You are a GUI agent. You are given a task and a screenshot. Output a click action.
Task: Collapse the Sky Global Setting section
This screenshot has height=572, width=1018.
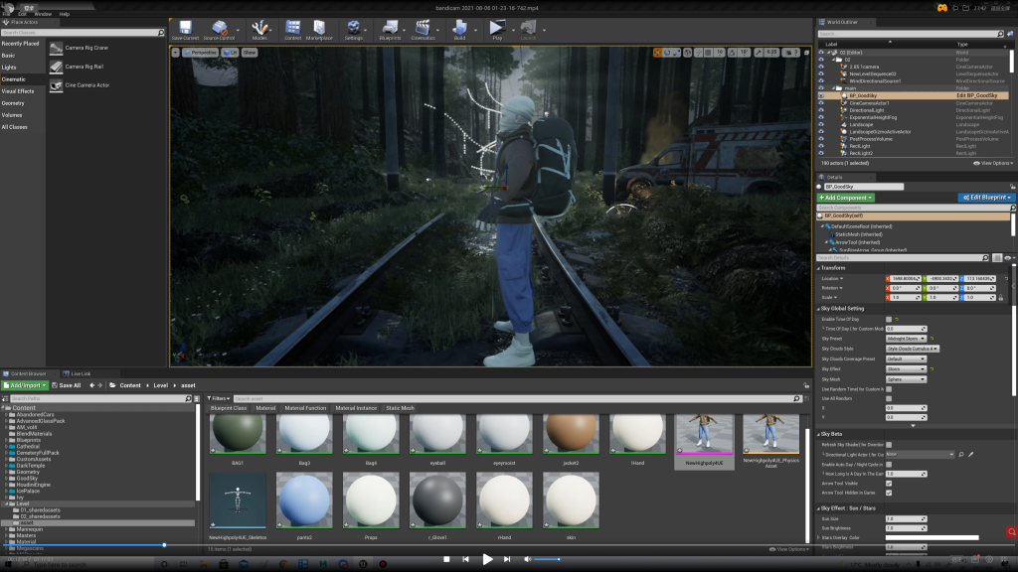tap(818, 309)
